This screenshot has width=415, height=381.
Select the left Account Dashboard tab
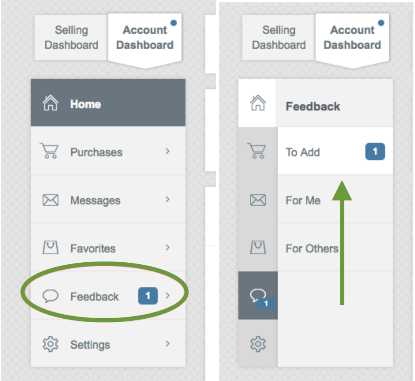[x=145, y=38]
